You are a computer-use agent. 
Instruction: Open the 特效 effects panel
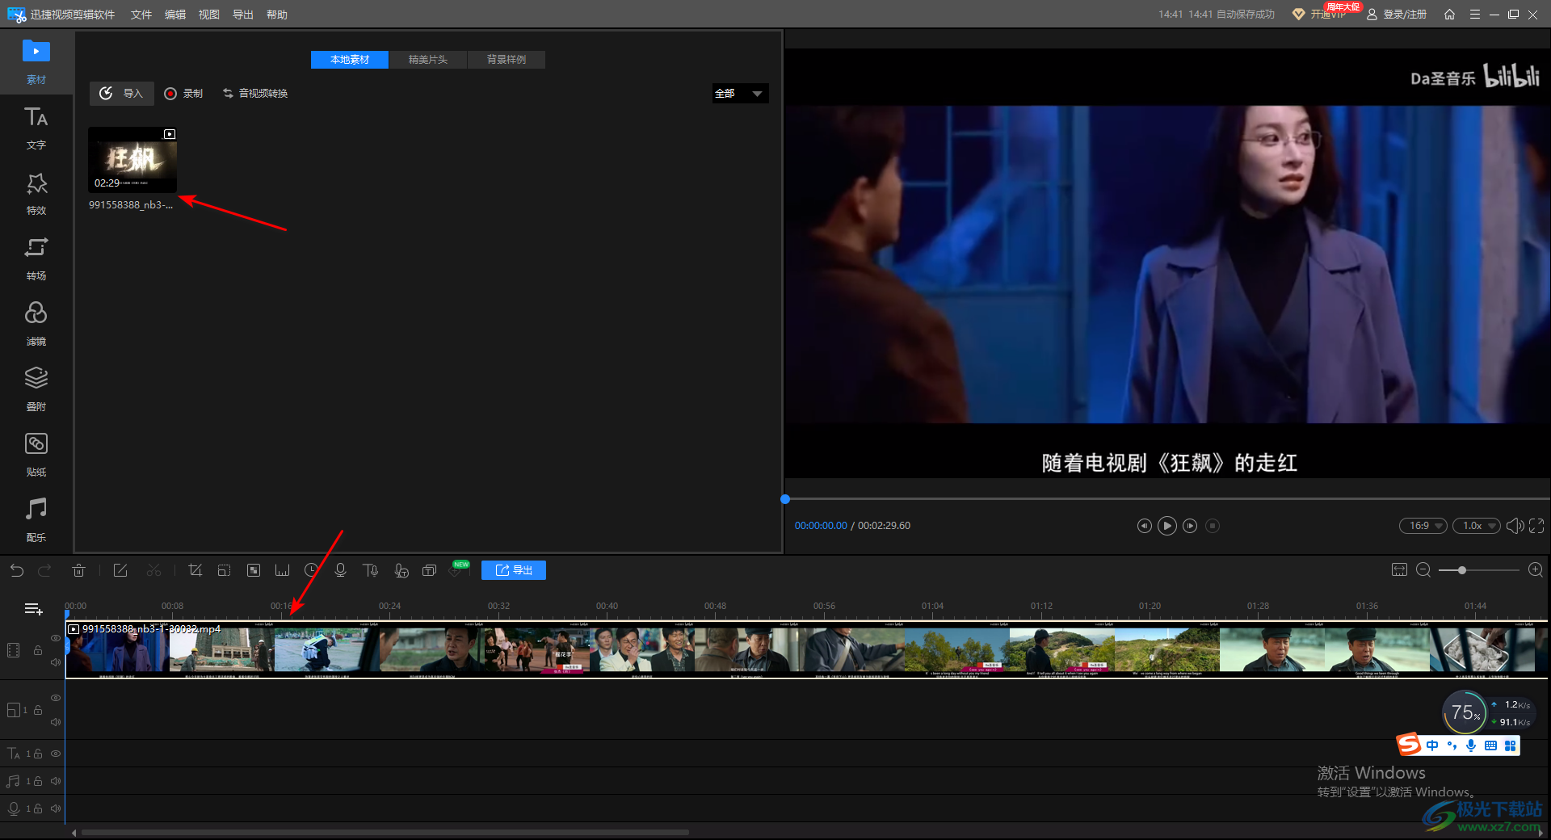tap(36, 193)
